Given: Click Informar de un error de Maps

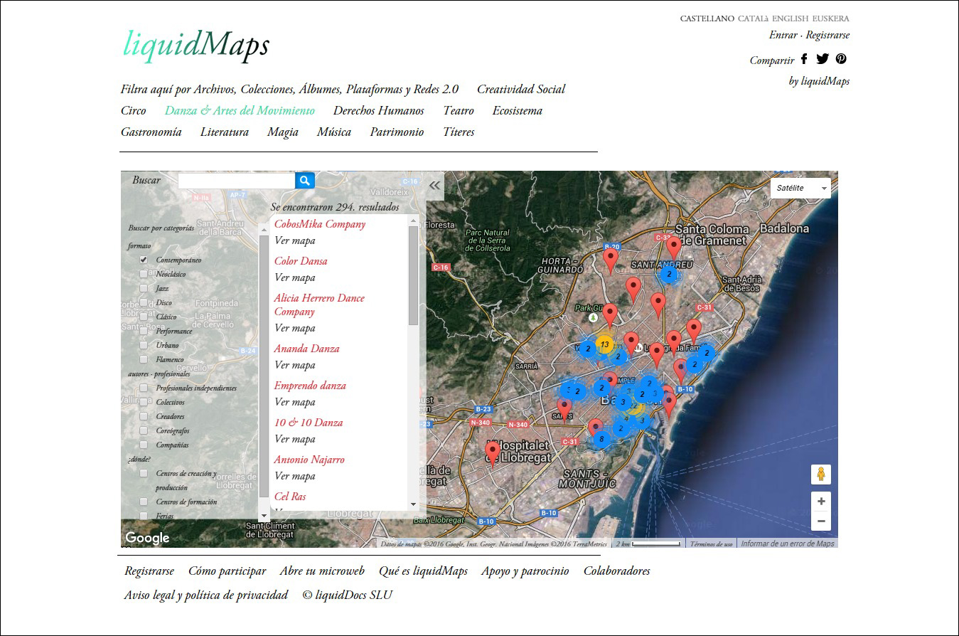Looking at the screenshot, I should [x=788, y=544].
